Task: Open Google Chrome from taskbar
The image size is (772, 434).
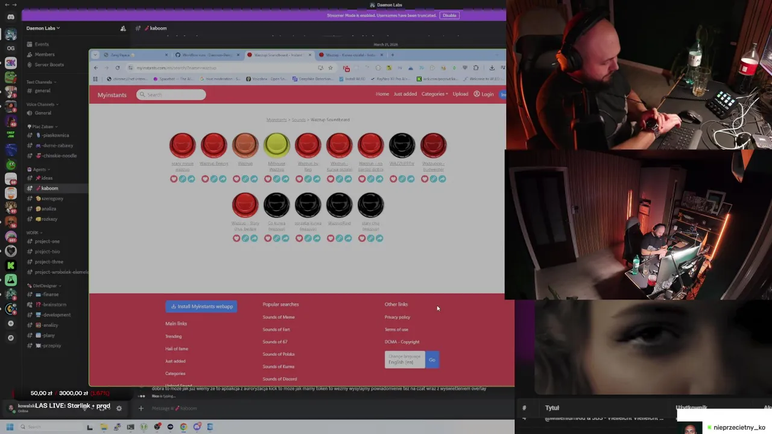Action: coord(183,427)
